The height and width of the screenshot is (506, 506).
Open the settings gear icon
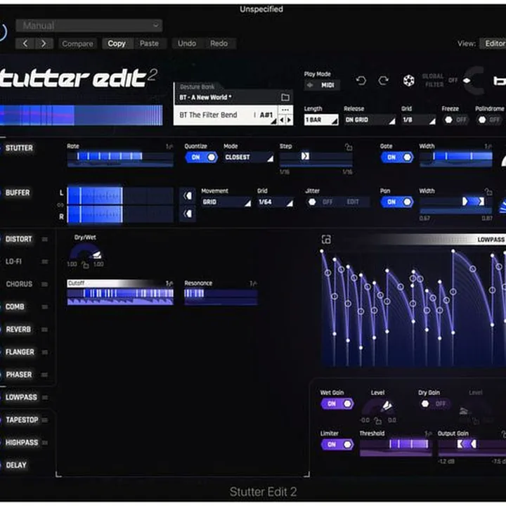(408, 80)
